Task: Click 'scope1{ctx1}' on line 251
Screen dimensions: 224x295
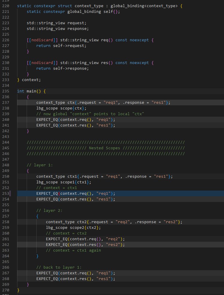Action: coord(74,182)
